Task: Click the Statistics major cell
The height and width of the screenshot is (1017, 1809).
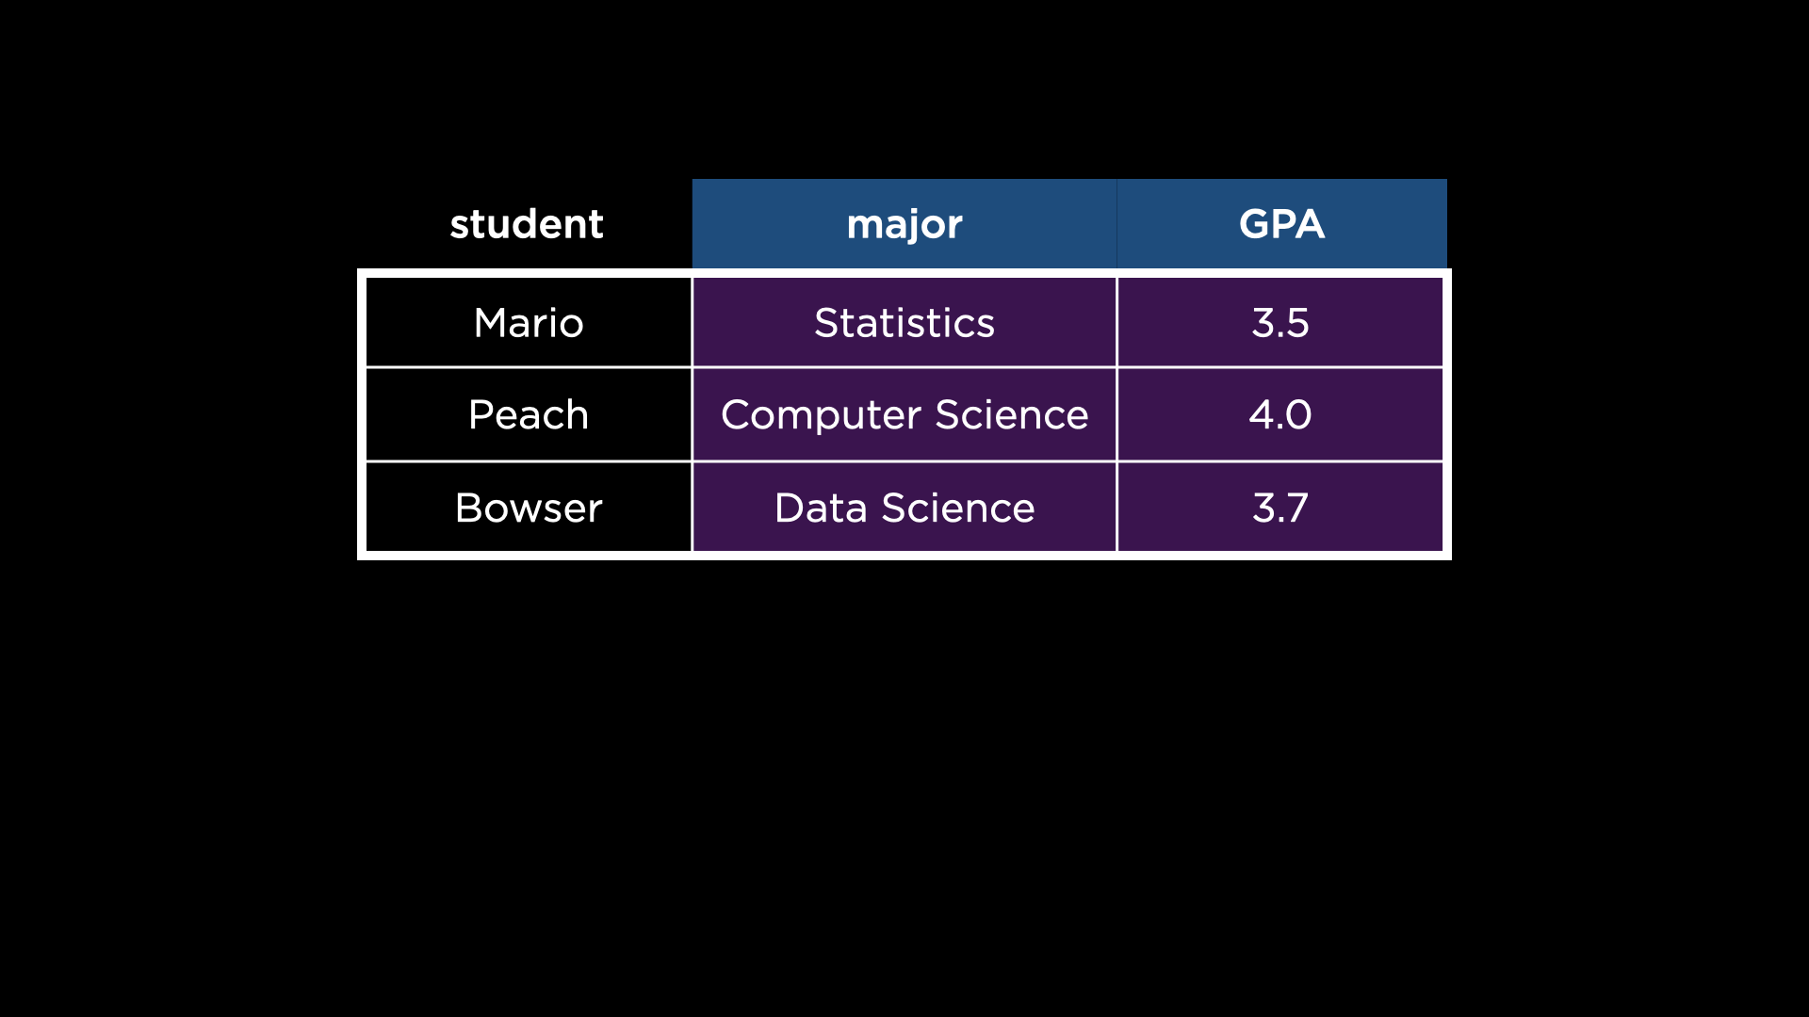Action: (904, 323)
